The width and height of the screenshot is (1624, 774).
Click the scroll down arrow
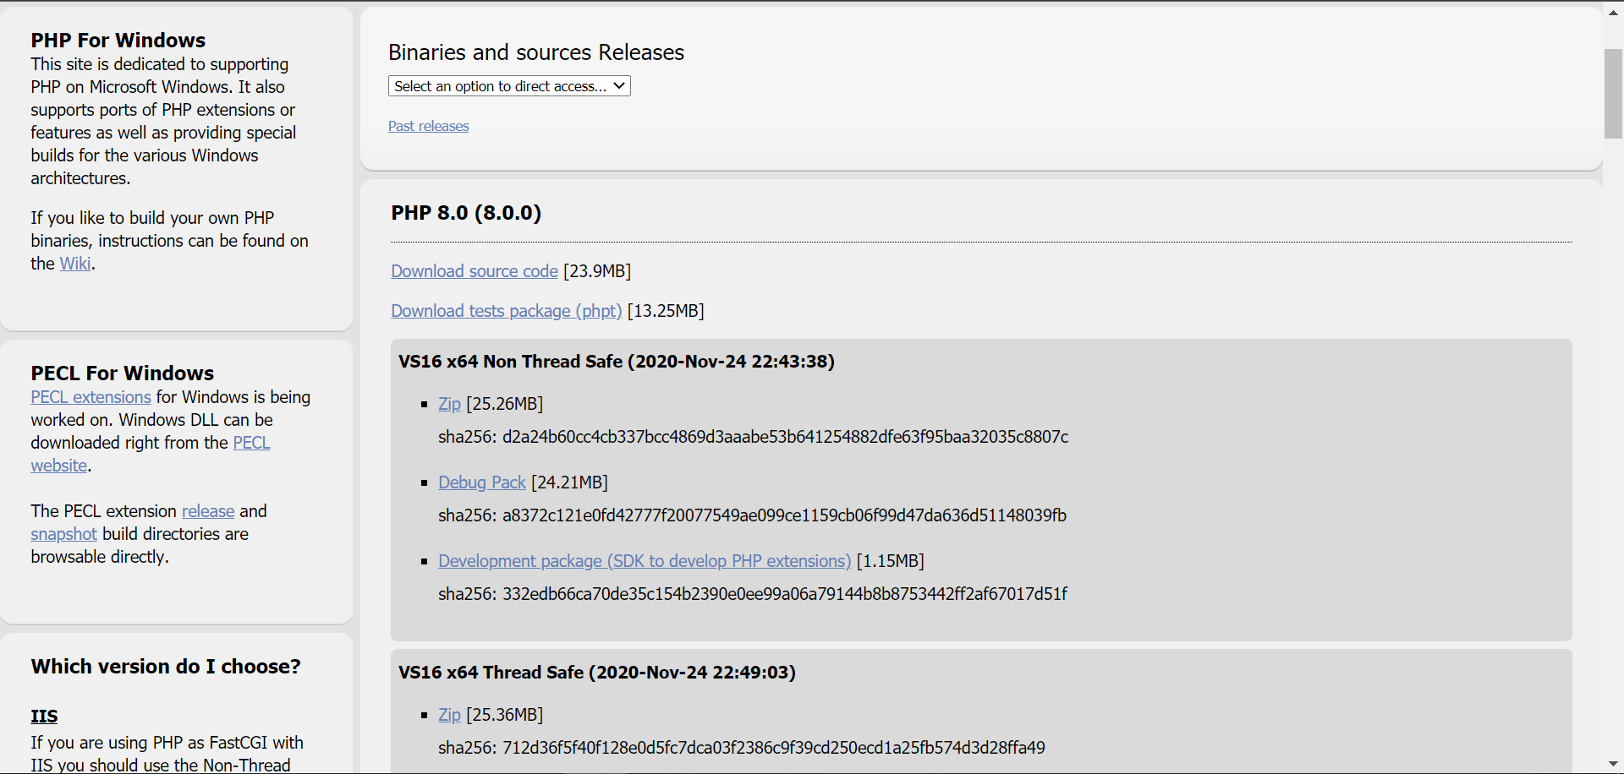(1613, 765)
